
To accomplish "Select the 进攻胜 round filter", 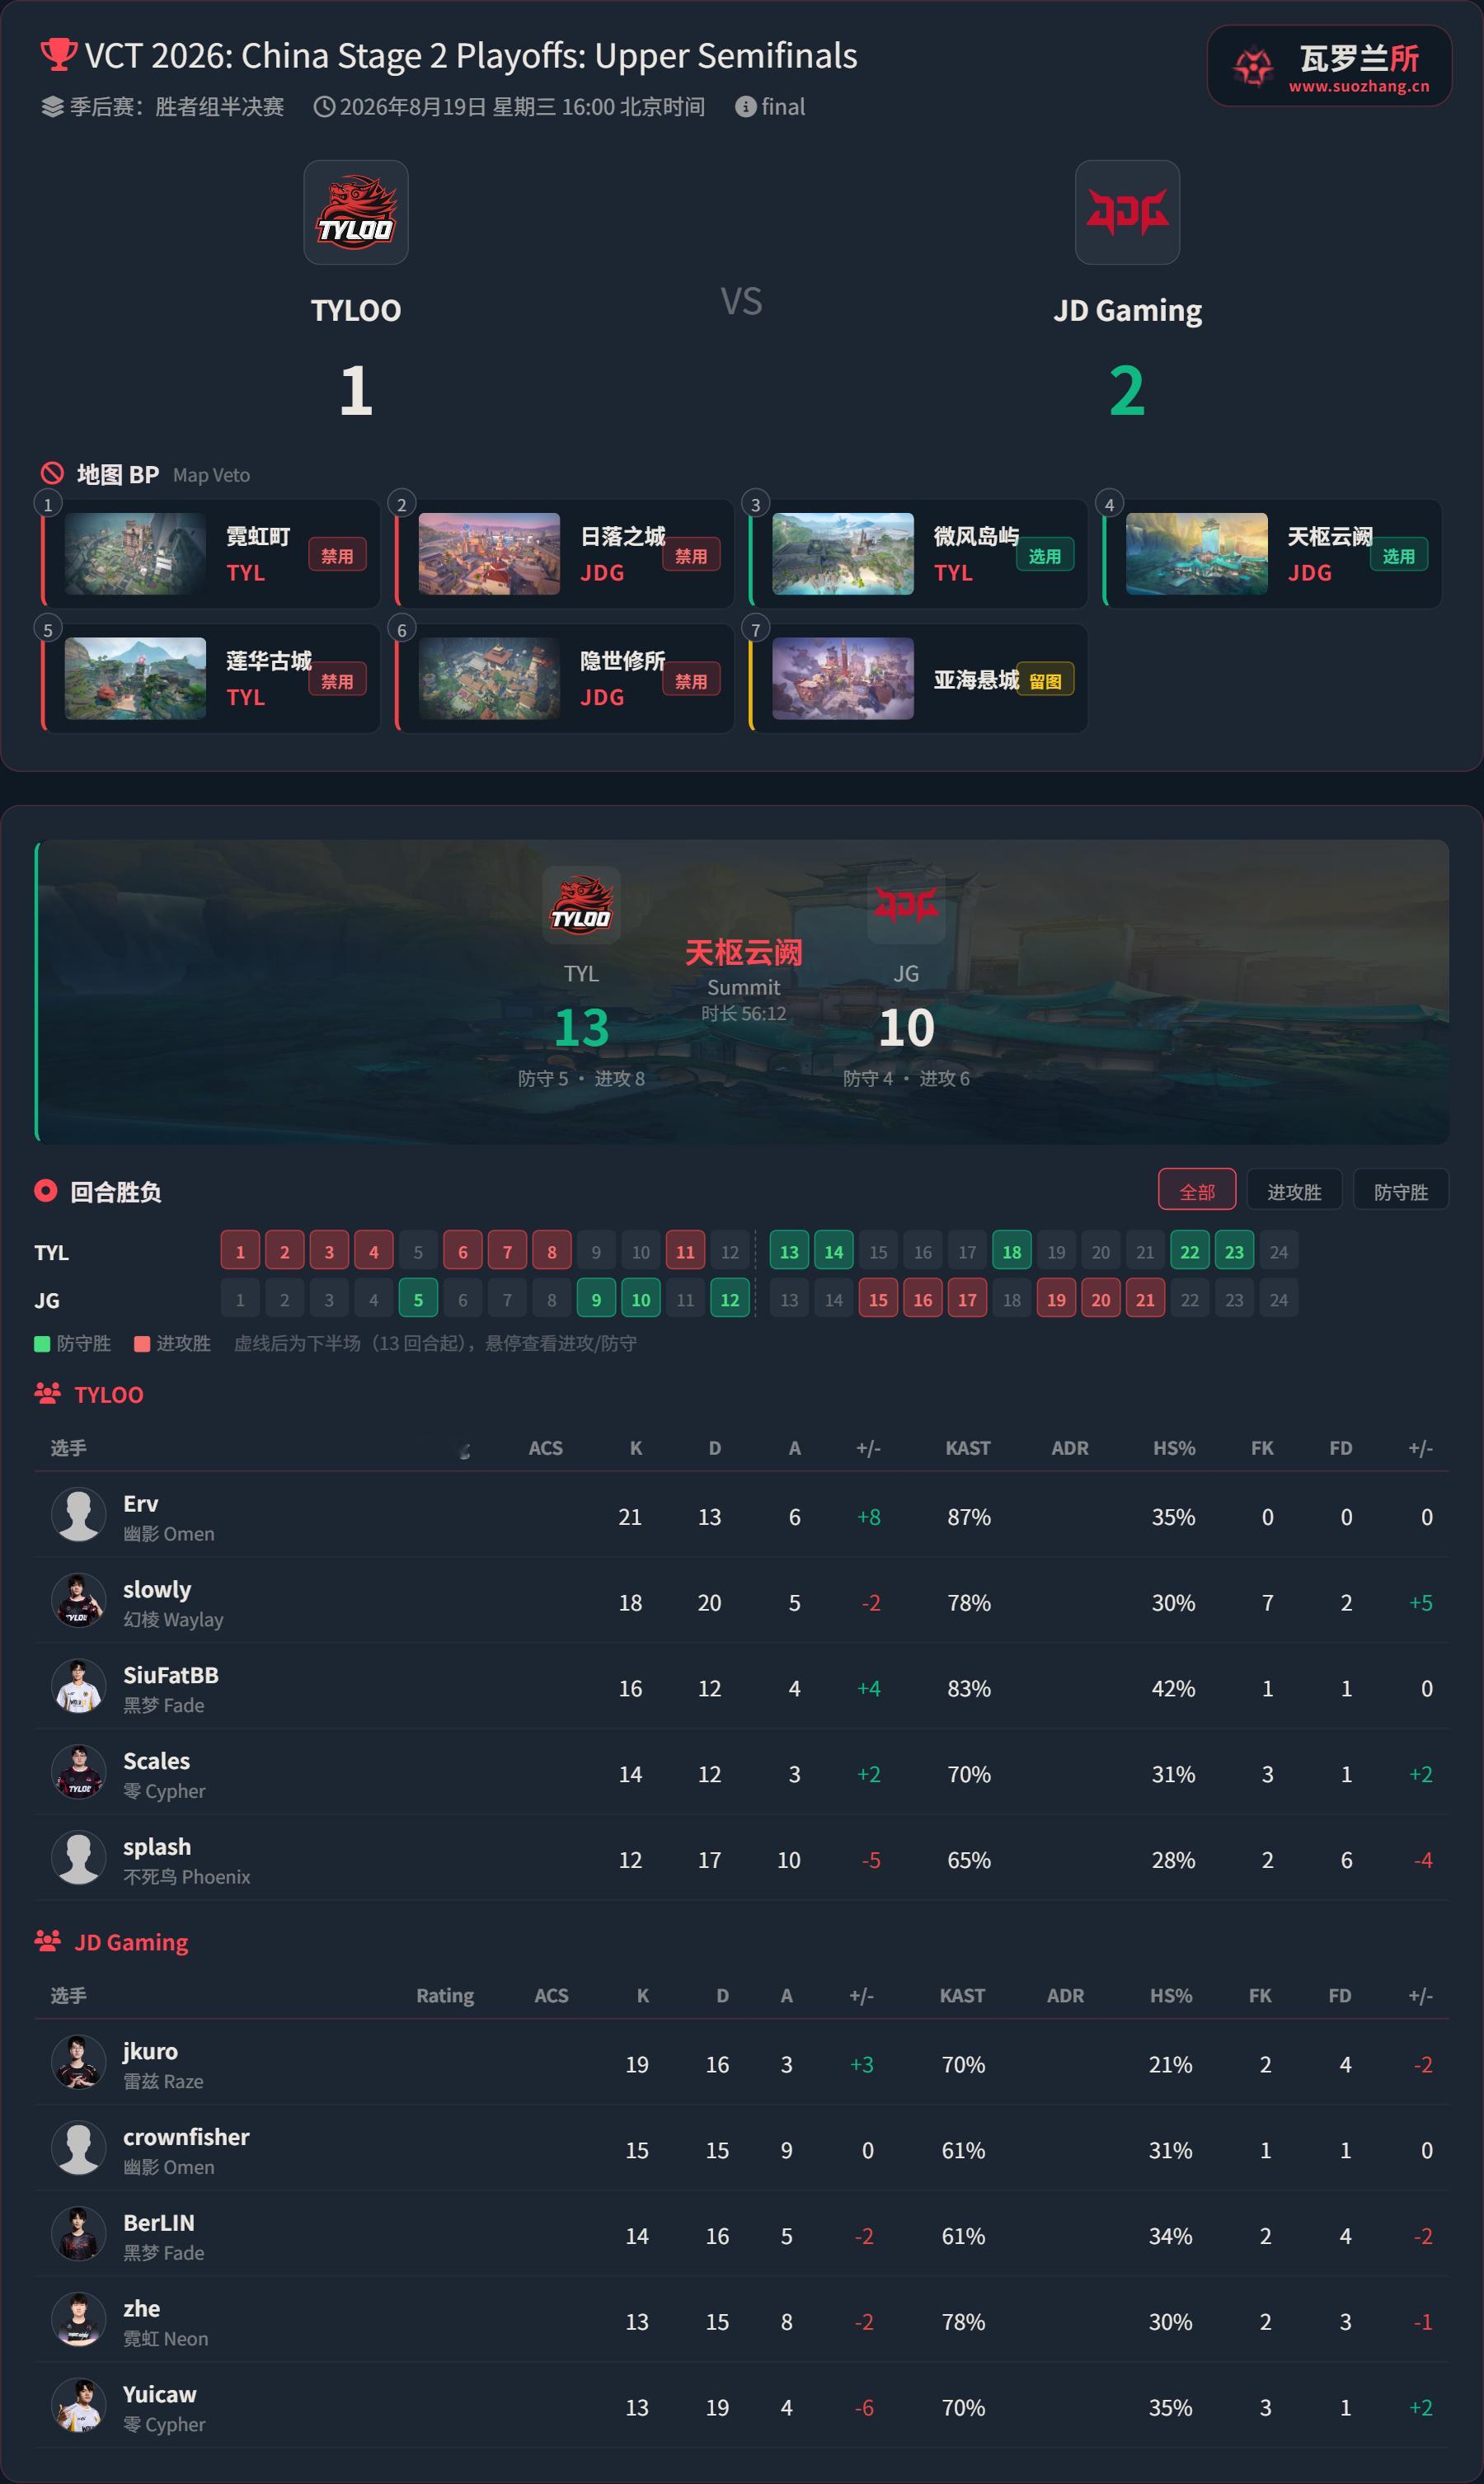I will pos(1294,1191).
